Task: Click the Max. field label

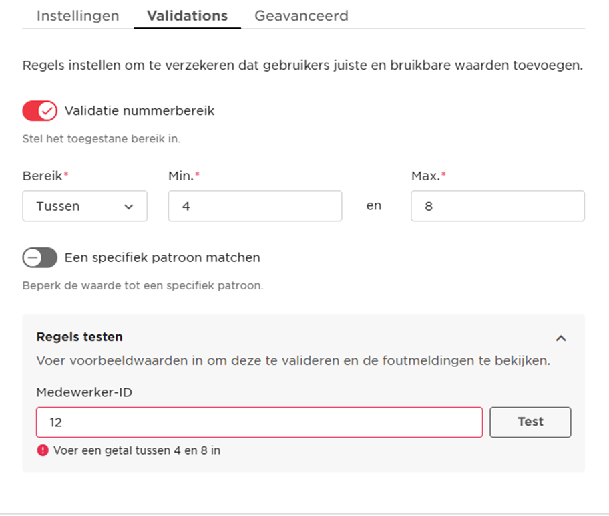Action: pyautogui.click(x=425, y=176)
